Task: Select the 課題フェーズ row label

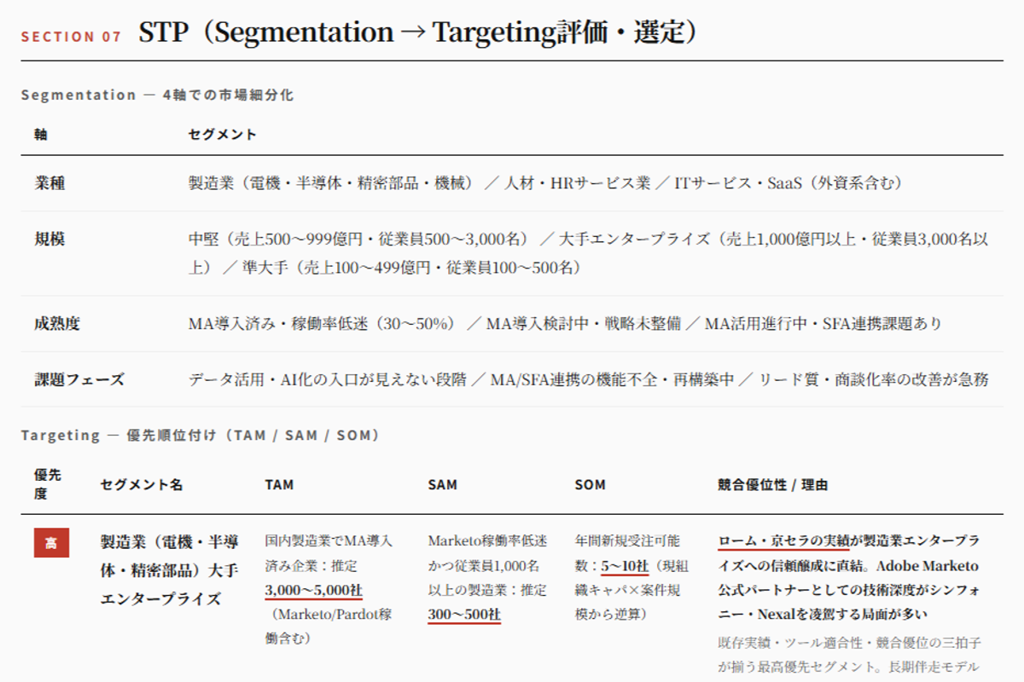Action: coord(79,379)
